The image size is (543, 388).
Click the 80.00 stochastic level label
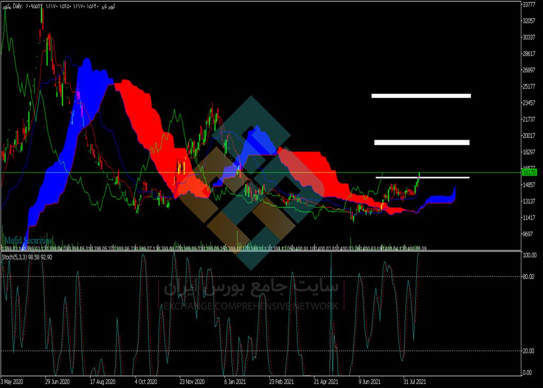coord(528,277)
